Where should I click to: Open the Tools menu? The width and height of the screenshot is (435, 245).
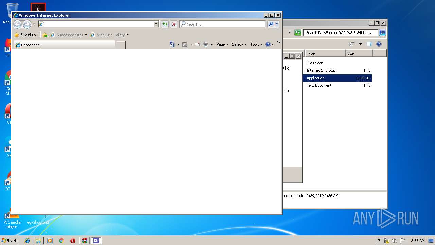click(256, 44)
